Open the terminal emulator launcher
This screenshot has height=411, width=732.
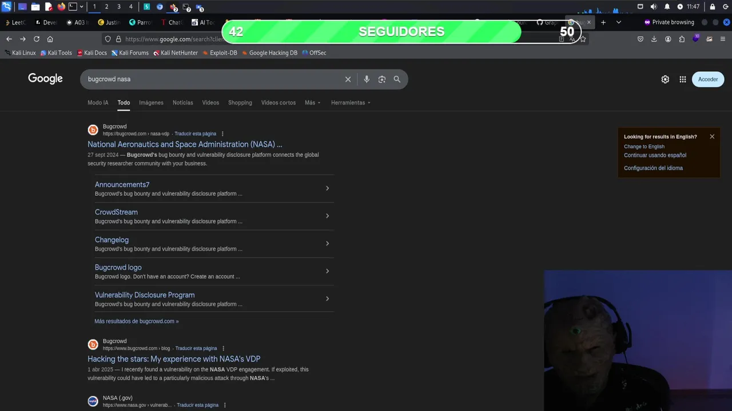(x=73, y=7)
